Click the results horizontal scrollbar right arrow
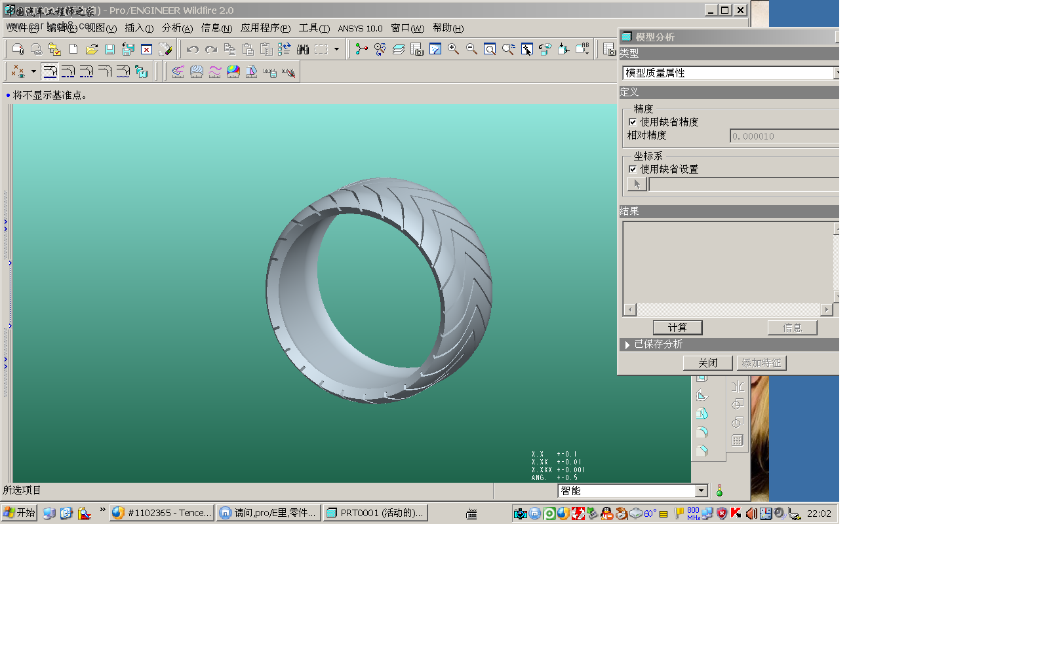1049x655 pixels. coord(827,309)
